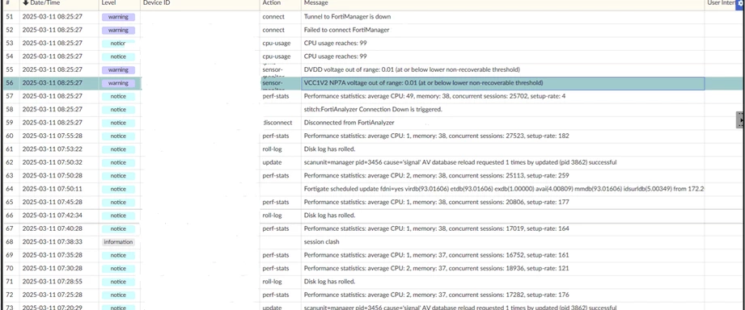The height and width of the screenshot is (310, 745).
Task: Click notice level badge in row 64
Action: pos(118,190)
